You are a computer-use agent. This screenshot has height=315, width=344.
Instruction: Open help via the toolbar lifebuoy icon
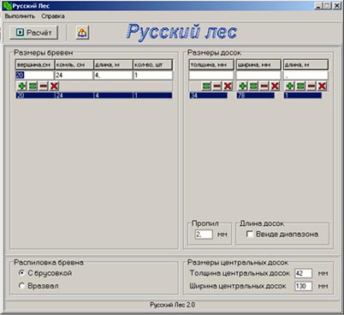pos(82,33)
